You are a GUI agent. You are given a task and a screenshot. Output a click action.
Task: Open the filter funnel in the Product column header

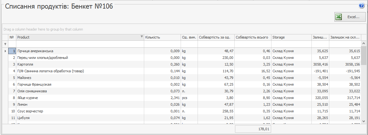click(x=142, y=37)
